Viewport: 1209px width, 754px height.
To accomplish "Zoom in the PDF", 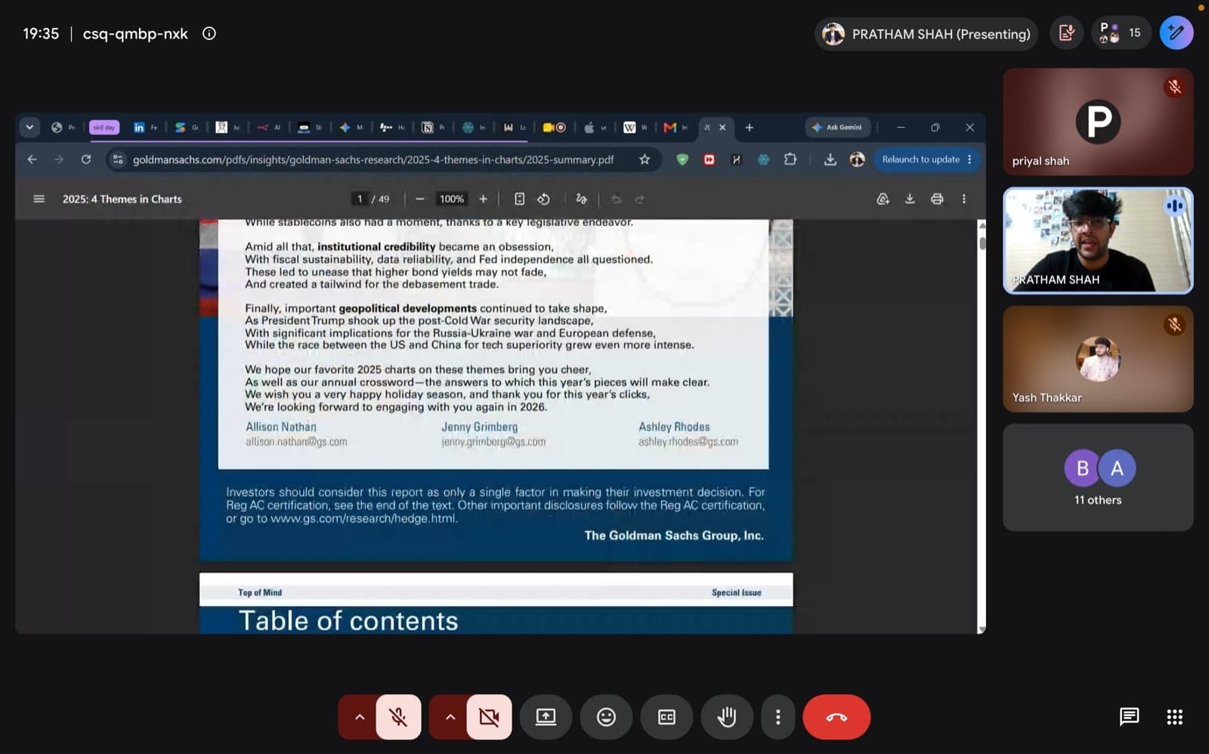I will tap(483, 199).
